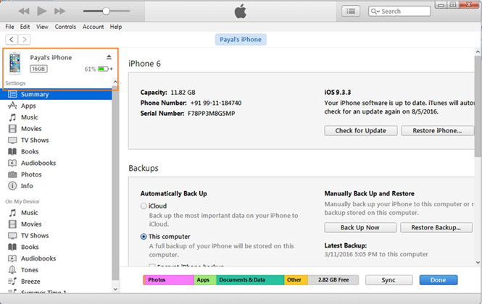Open the File menu
The image size is (482, 304).
(9, 27)
